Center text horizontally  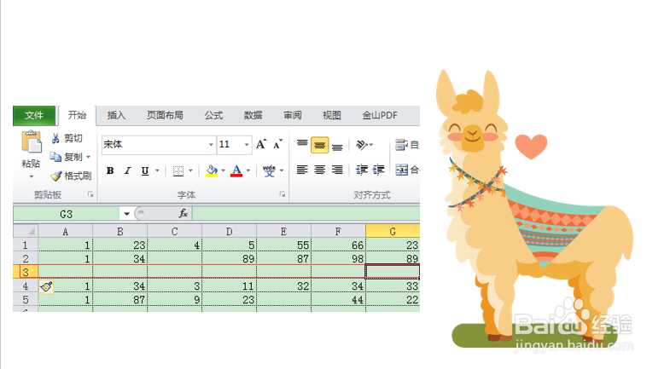click(x=319, y=170)
